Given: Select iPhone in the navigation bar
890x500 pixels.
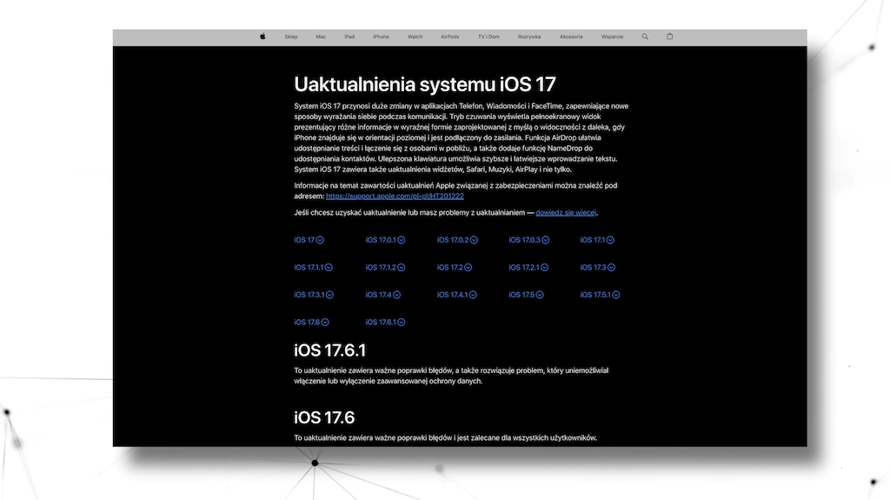Looking at the screenshot, I should (x=381, y=37).
